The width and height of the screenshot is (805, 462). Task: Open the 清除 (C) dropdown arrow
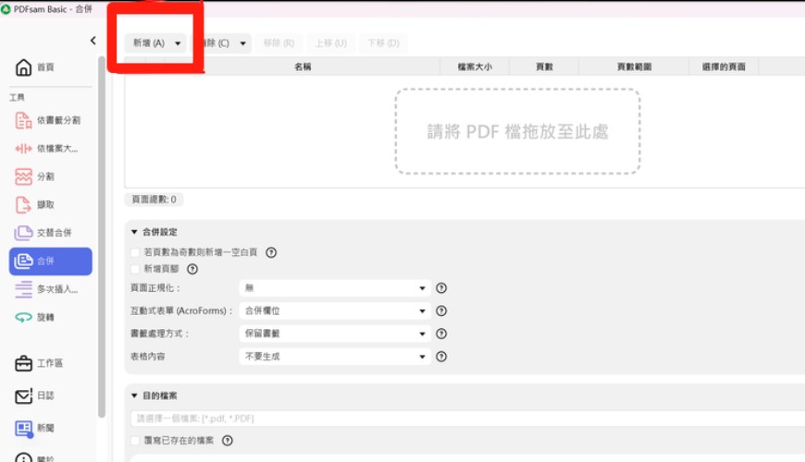[242, 43]
